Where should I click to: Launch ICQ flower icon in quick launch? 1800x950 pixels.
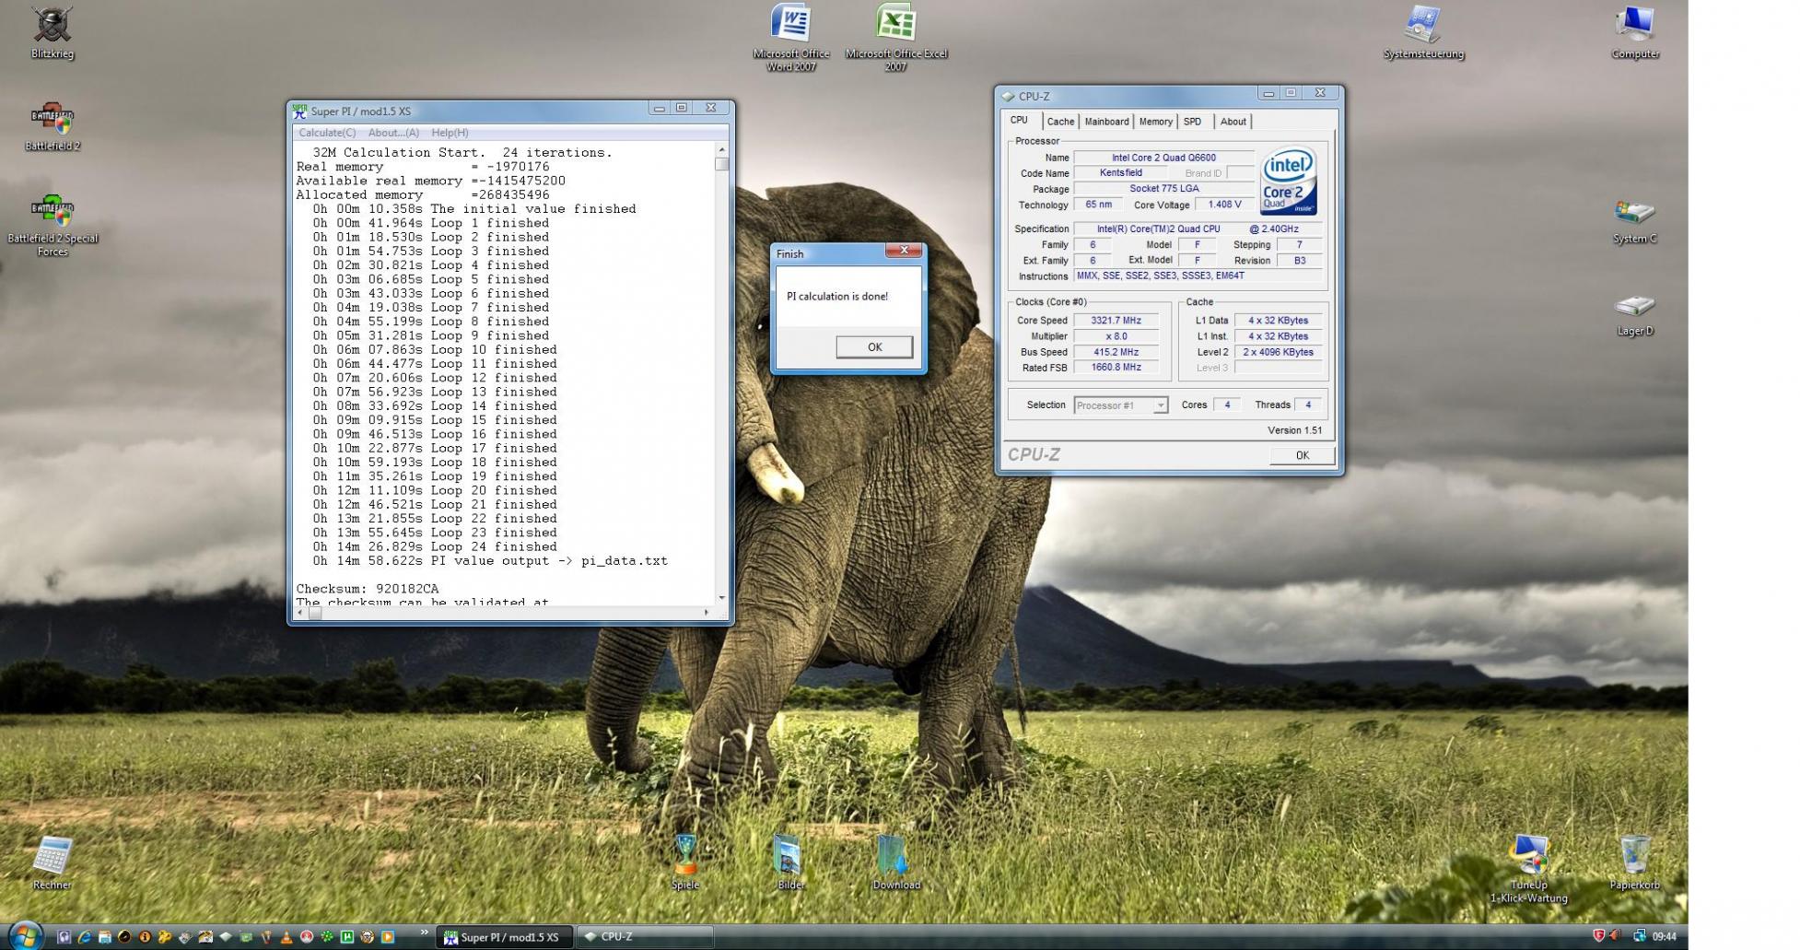[x=327, y=937]
